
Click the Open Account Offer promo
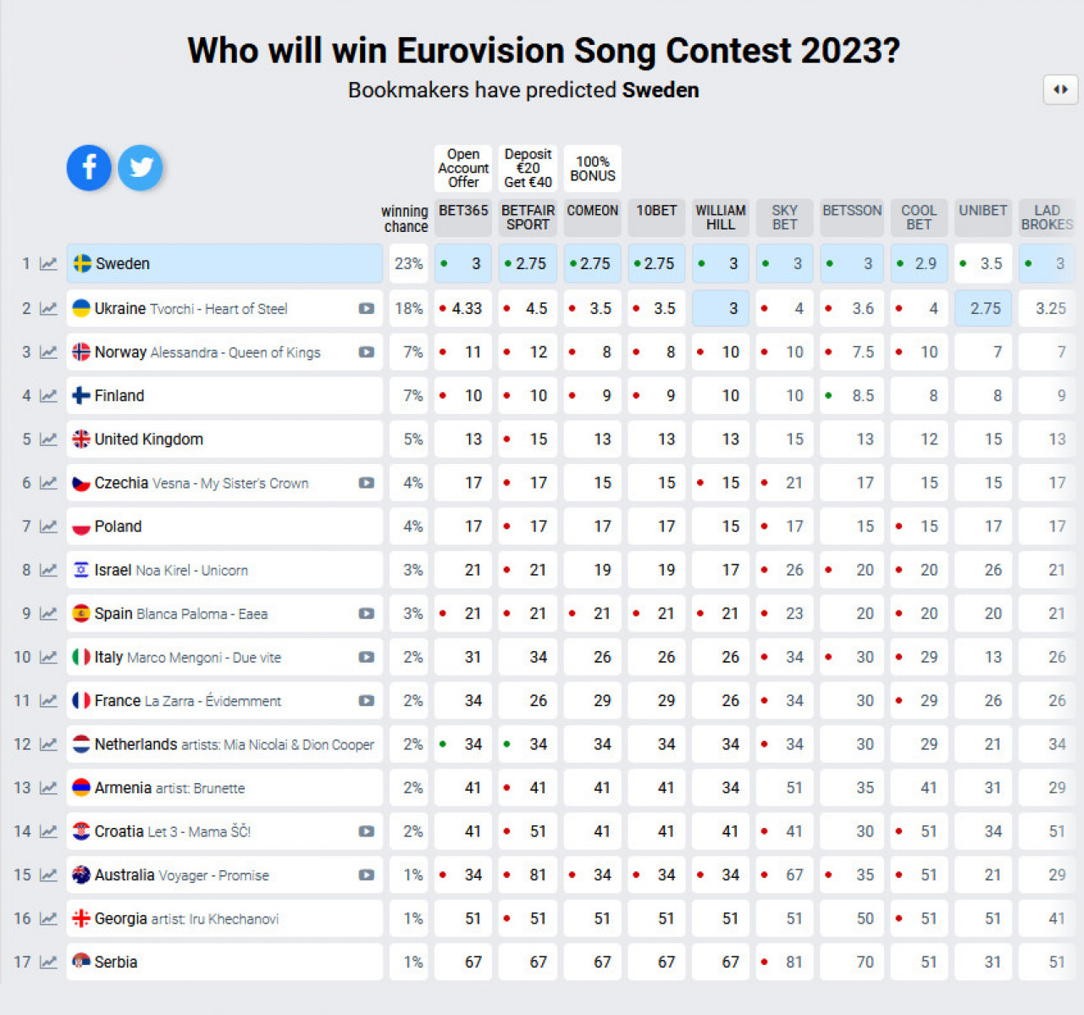point(463,168)
